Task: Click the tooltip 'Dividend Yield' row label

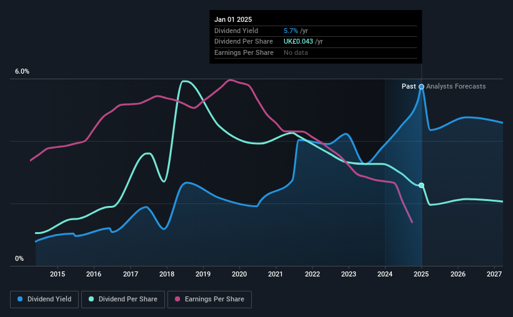Action: pyautogui.click(x=236, y=31)
